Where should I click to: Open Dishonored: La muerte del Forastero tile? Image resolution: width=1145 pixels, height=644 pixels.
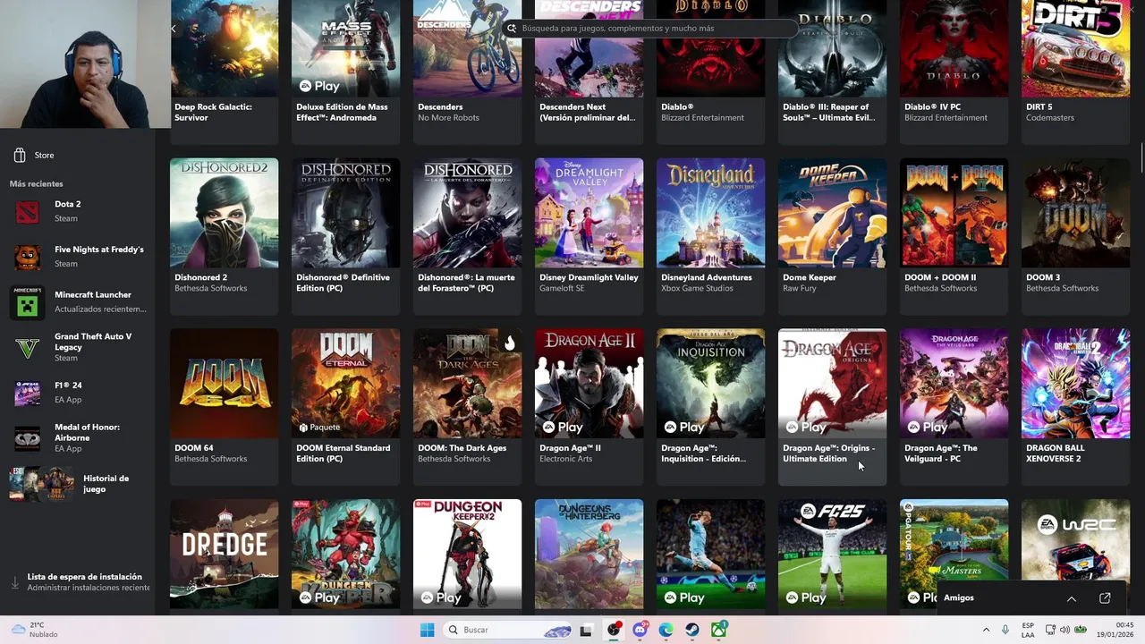tap(468, 237)
